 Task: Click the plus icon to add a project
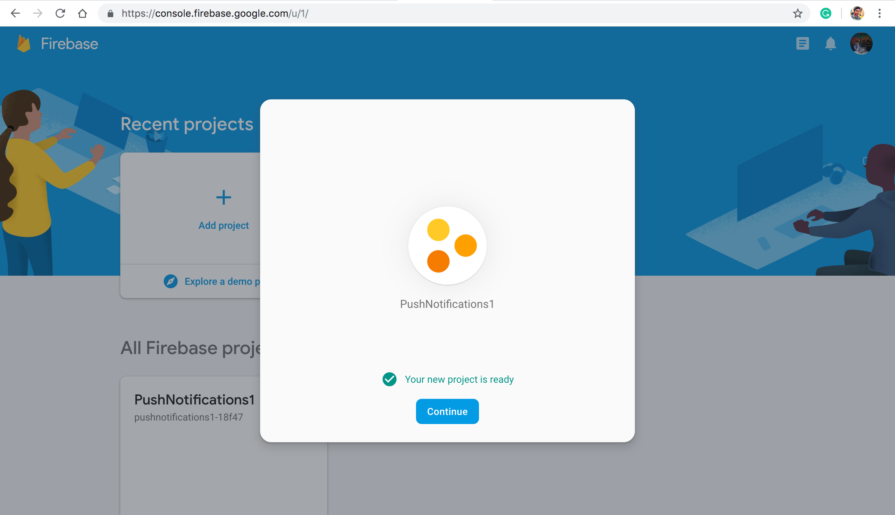[223, 197]
